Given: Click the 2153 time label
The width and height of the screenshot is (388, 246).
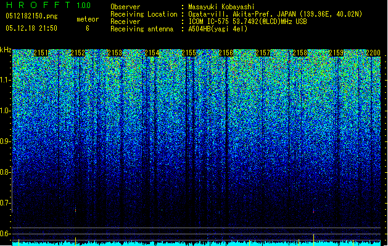Looking at the screenshot, I should [x=115, y=53].
